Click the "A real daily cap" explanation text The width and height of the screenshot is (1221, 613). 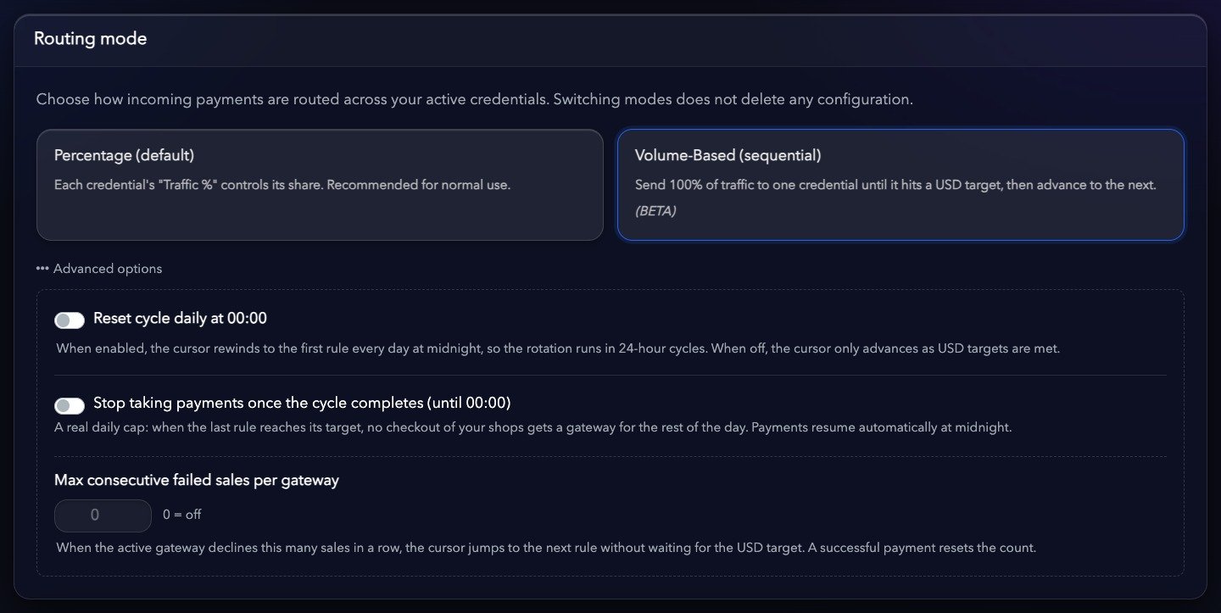533,427
